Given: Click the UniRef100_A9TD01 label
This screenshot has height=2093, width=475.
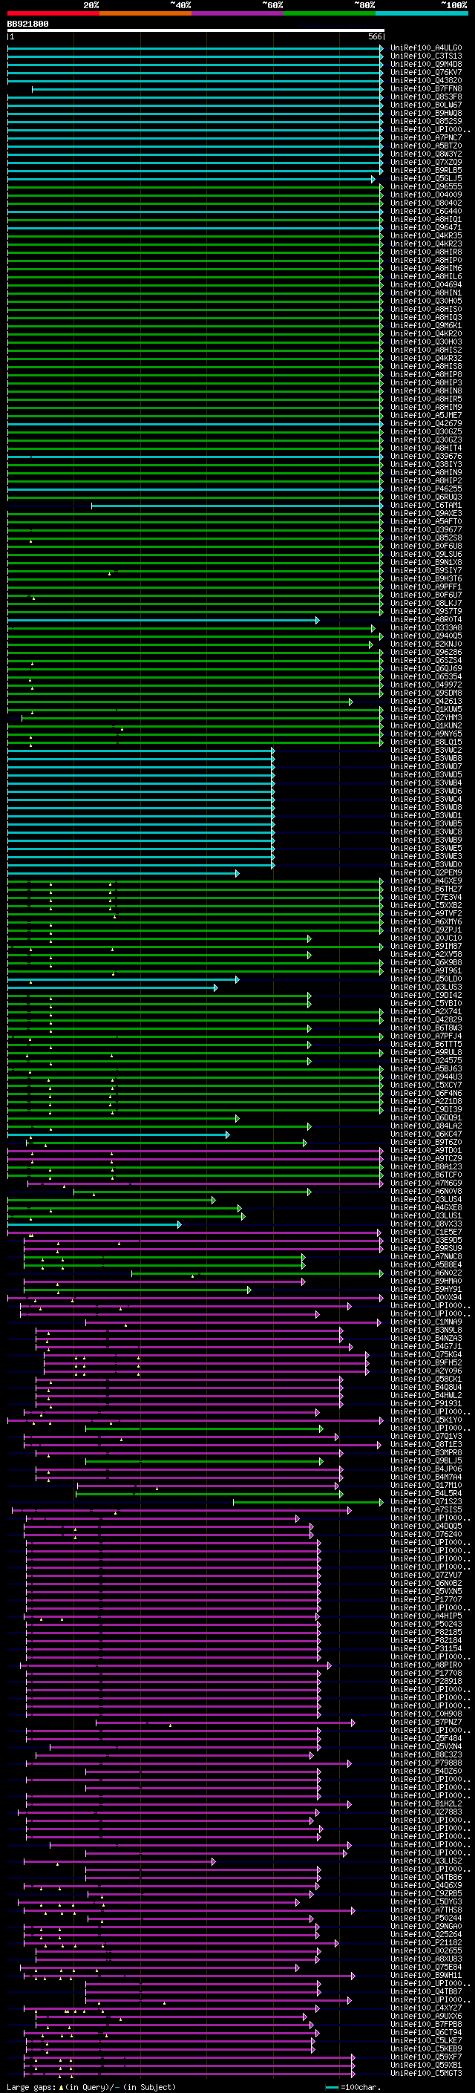Looking at the screenshot, I should point(426,1151).
